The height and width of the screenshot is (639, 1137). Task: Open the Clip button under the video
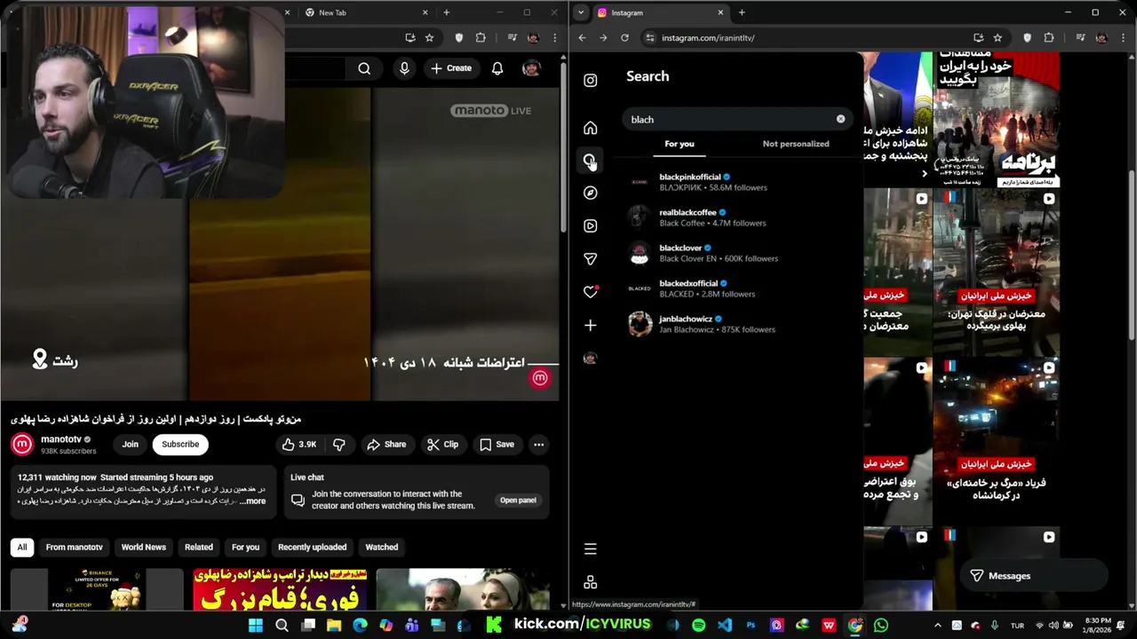[442, 445]
